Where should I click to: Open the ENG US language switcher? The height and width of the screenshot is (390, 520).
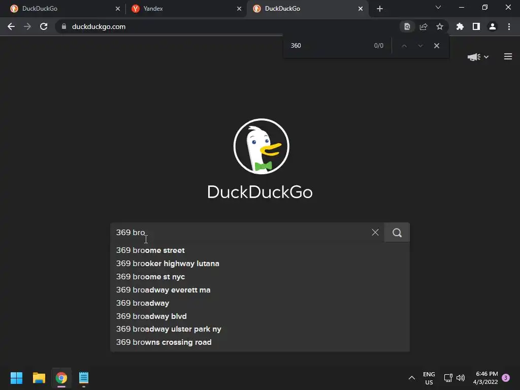coord(429,378)
